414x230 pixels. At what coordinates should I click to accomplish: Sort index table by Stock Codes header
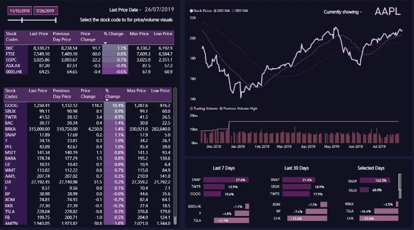coord(12,37)
